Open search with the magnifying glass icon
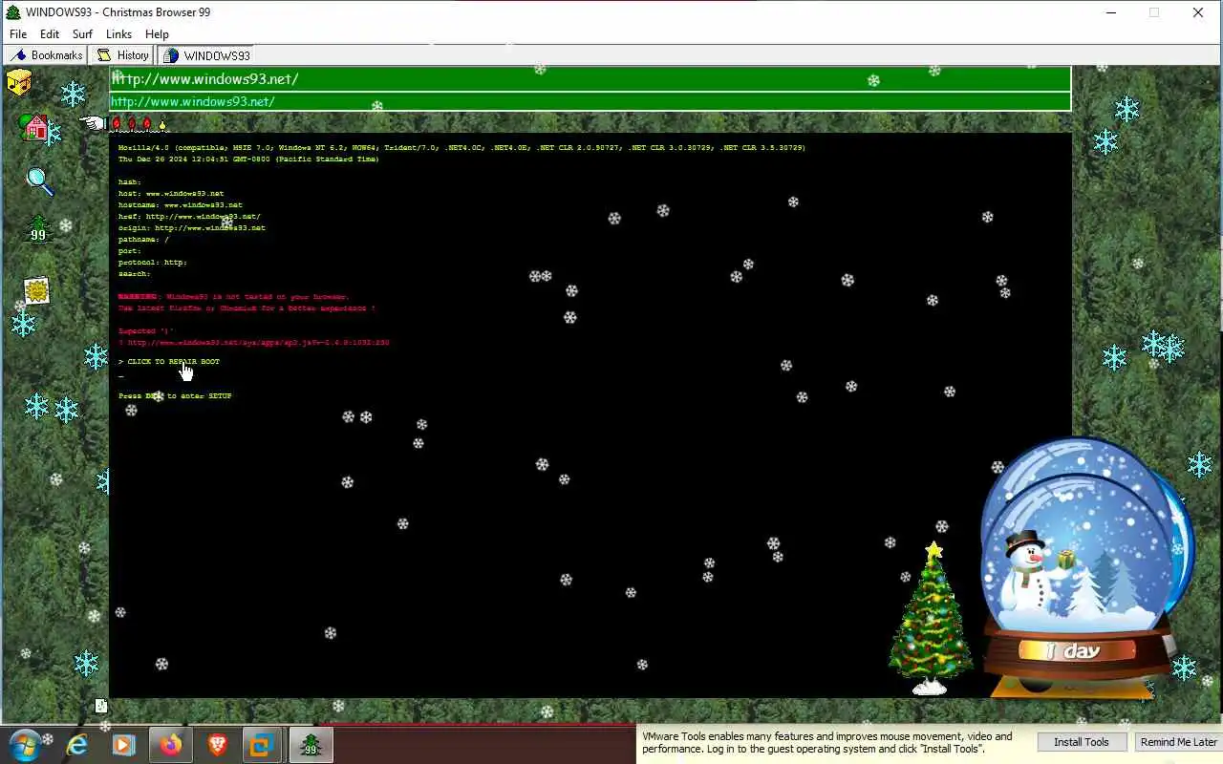 pyautogui.click(x=39, y=180)
